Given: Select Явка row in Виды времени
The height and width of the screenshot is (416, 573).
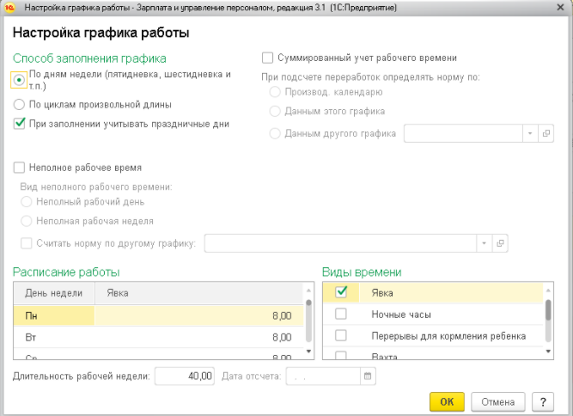Looking at the screenshot, I should pyautogui.click(x=434, y=292).
